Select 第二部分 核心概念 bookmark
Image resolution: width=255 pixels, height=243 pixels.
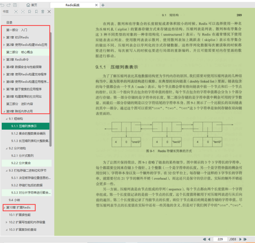pyautogui.click(x=19, y=52)
